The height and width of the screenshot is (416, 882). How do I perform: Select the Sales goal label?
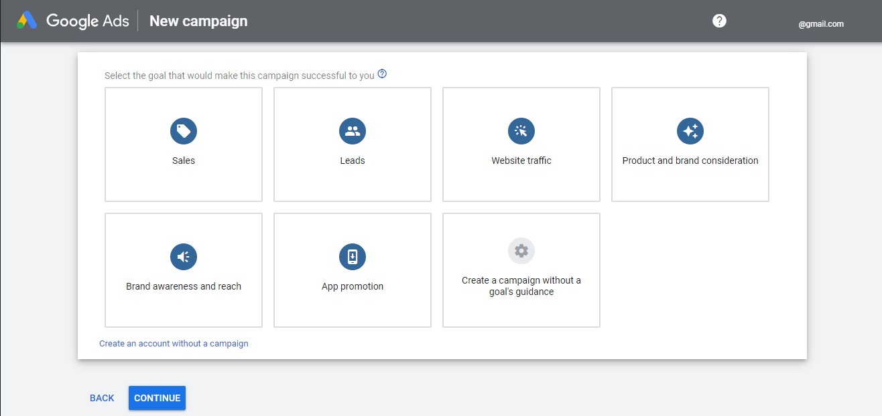point(184,161)
